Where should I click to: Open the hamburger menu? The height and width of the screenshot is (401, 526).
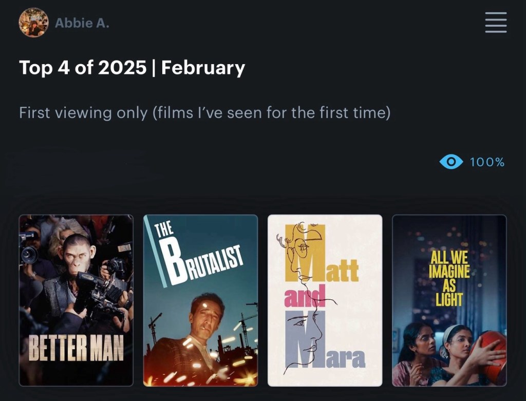[x=496, y=23]
